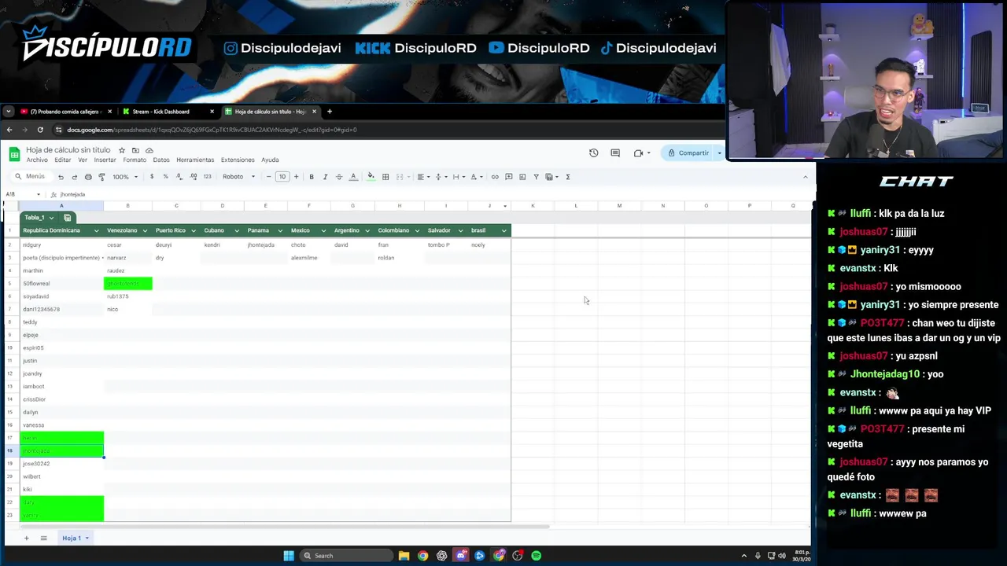Open the Compartir dropdown arrow
This screenshot has height=566, width=1007.
tap(719, 153)
